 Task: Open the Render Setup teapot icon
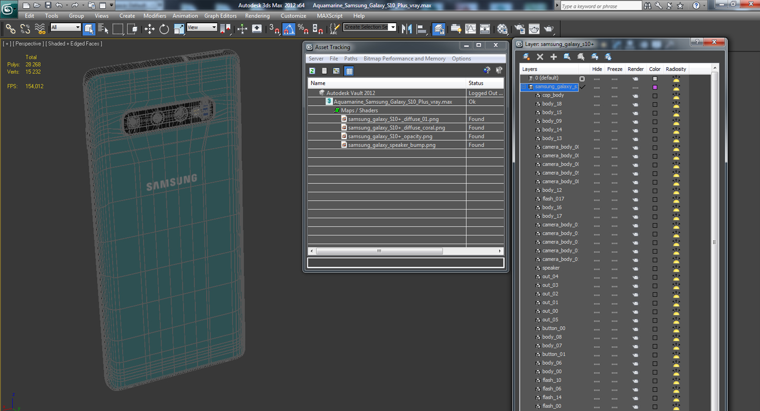(x=520, y=29)
